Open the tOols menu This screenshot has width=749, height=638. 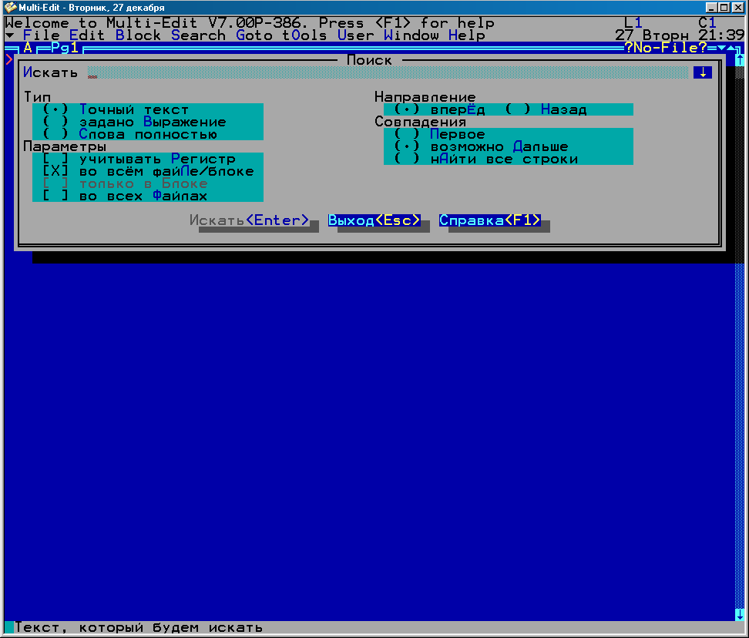(304, 35)
